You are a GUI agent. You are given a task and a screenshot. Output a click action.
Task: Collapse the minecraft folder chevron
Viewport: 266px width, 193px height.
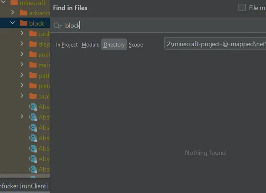tap(3, 2)
